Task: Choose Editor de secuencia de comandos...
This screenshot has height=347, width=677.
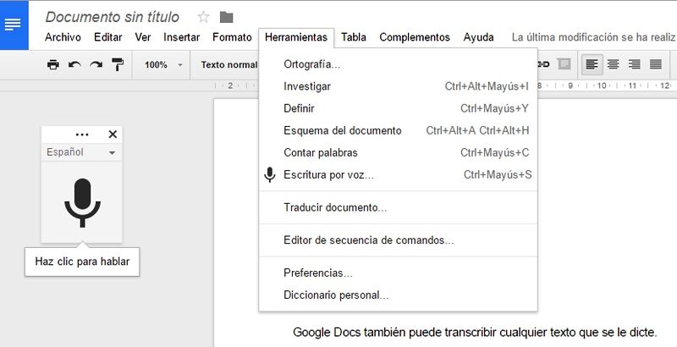Action: (398, 240)
